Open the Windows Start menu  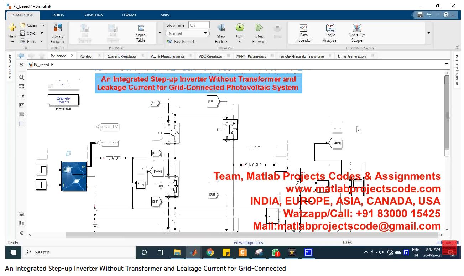(x=14, y=252)
